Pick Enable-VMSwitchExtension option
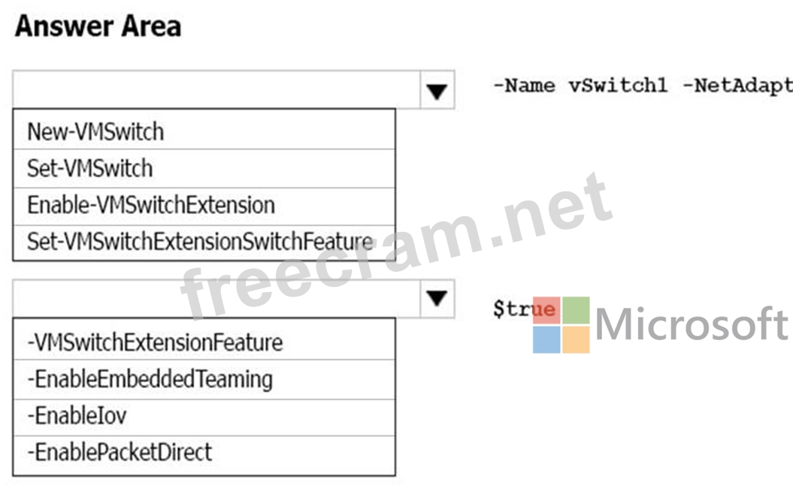793x500 pixels. click(204, 205)
